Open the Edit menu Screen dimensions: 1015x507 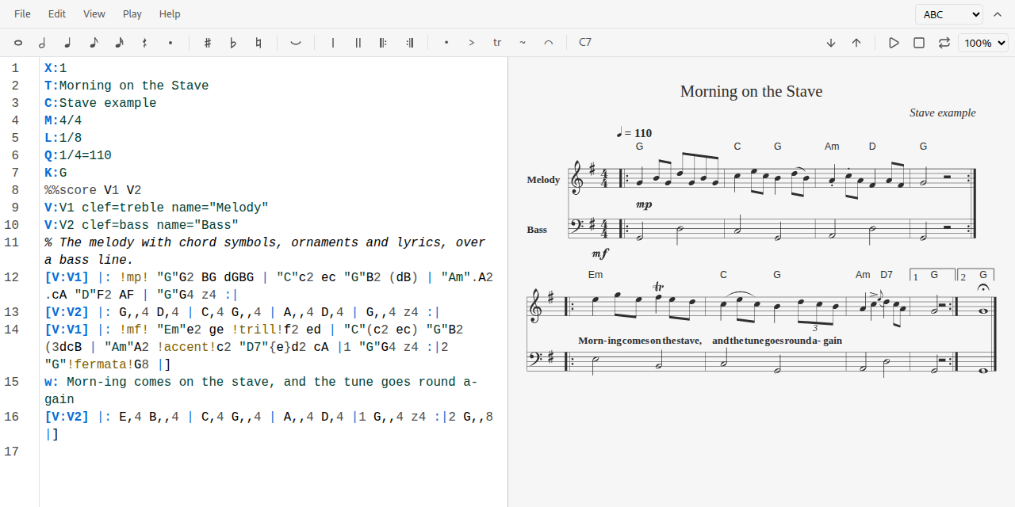pyautogui.click(x=57, y=14)
